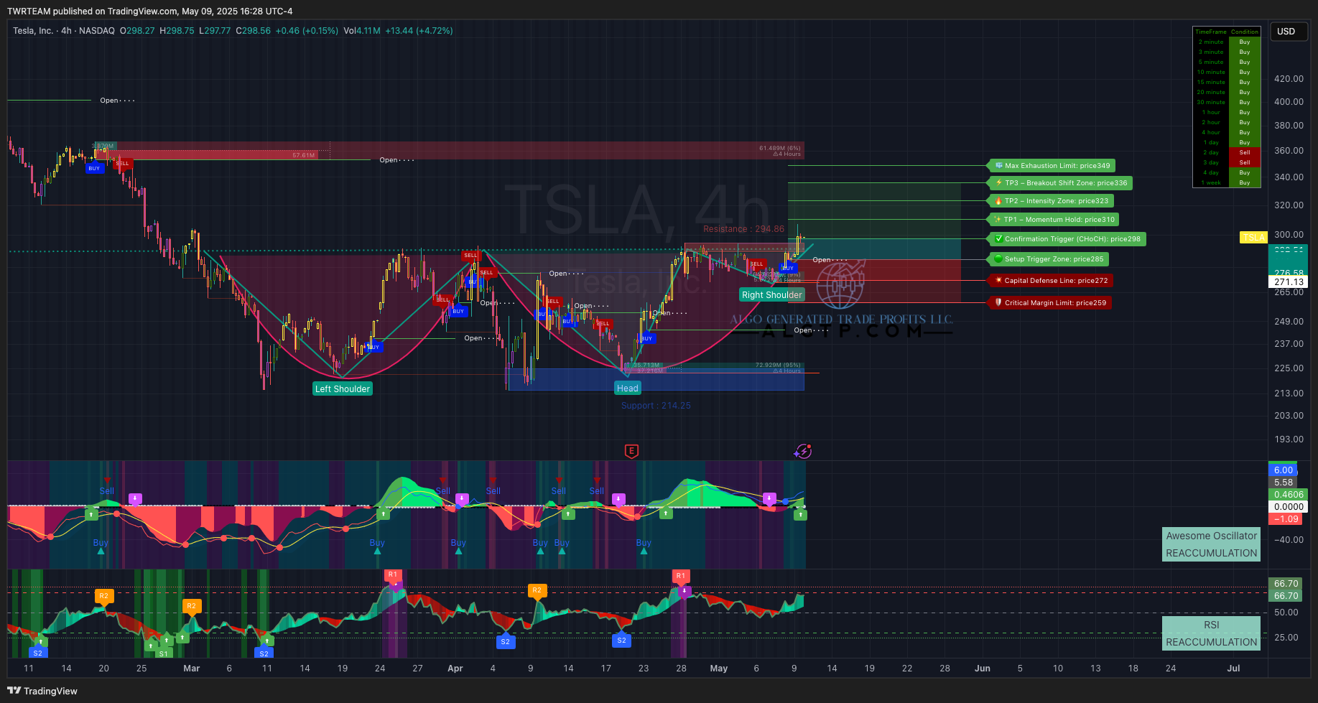Click the 2 day Sell row in timeframe table
The height and width of the screenshot is (703, 1318).
(1227, 152)
